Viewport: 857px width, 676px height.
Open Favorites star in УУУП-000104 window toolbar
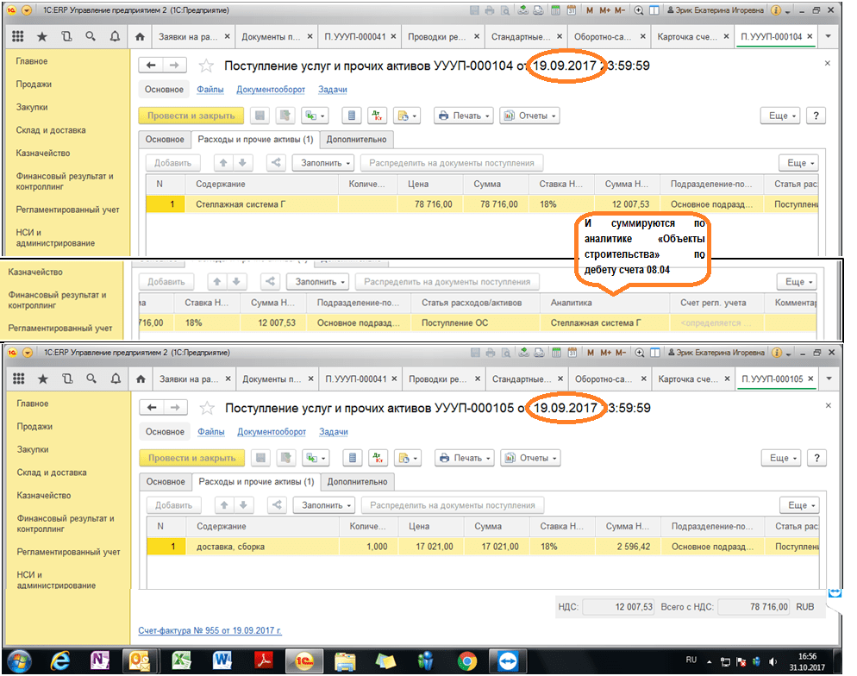(42, 36)
